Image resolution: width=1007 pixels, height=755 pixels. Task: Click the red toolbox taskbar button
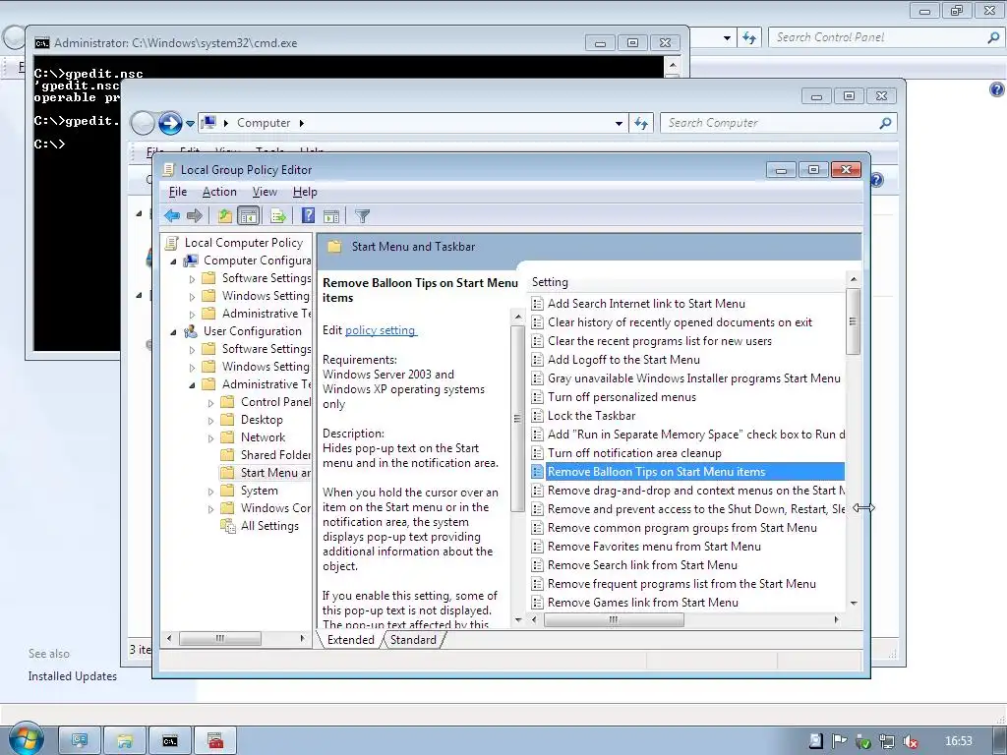(x=215, y=741)
